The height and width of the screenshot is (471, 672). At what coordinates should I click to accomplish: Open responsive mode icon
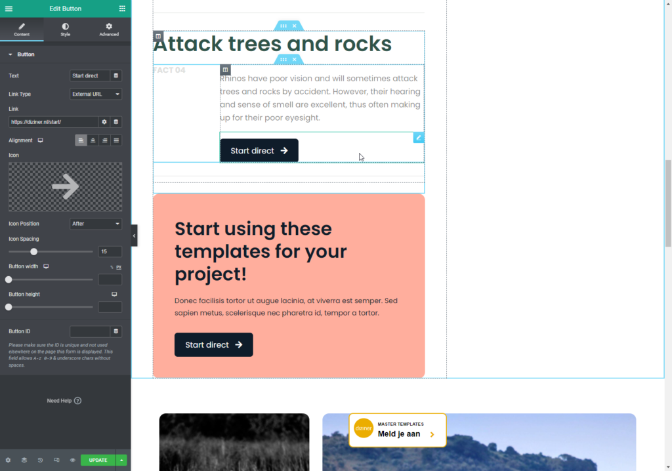(56, 460)
